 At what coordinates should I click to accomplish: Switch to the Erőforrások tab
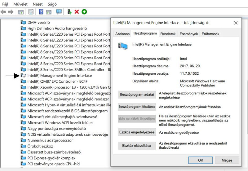tap(210, 34)
